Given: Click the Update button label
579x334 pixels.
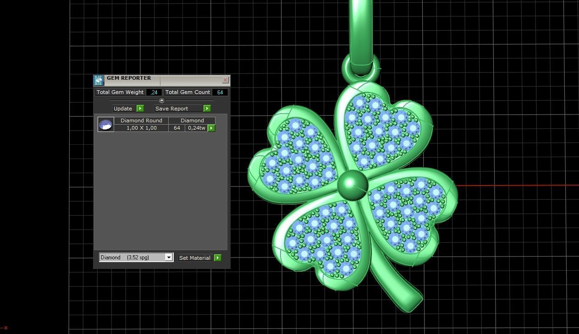Looking at the screenshot, I should click(123, 109).
